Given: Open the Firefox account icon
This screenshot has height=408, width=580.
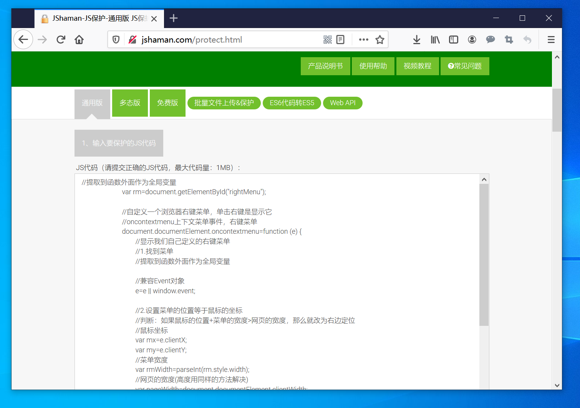Looking at the screenshot, I should 472,40.
